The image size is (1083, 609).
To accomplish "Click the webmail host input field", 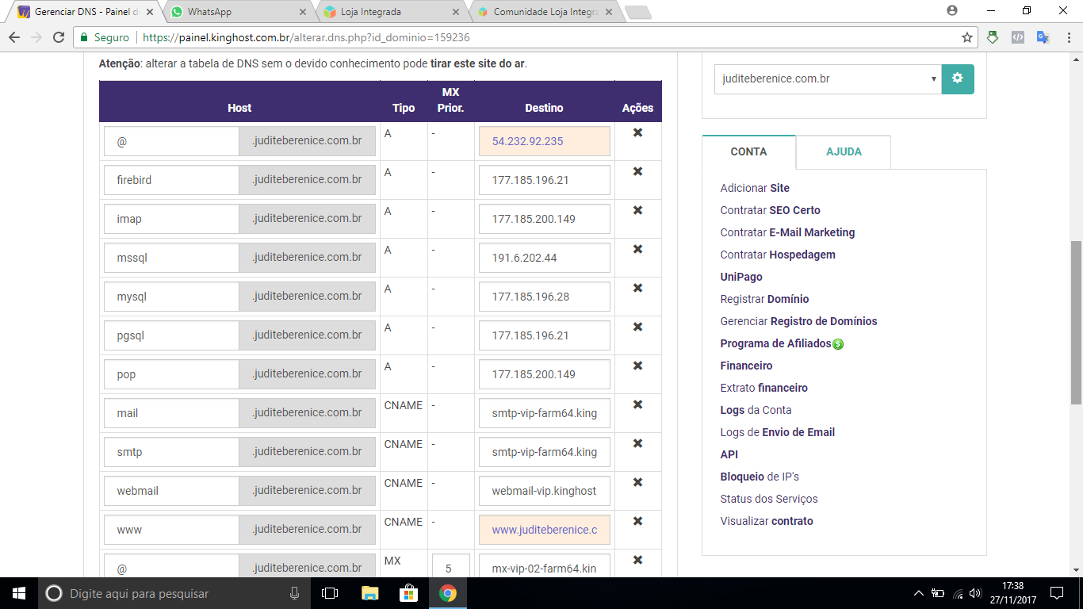I will 171,491.
